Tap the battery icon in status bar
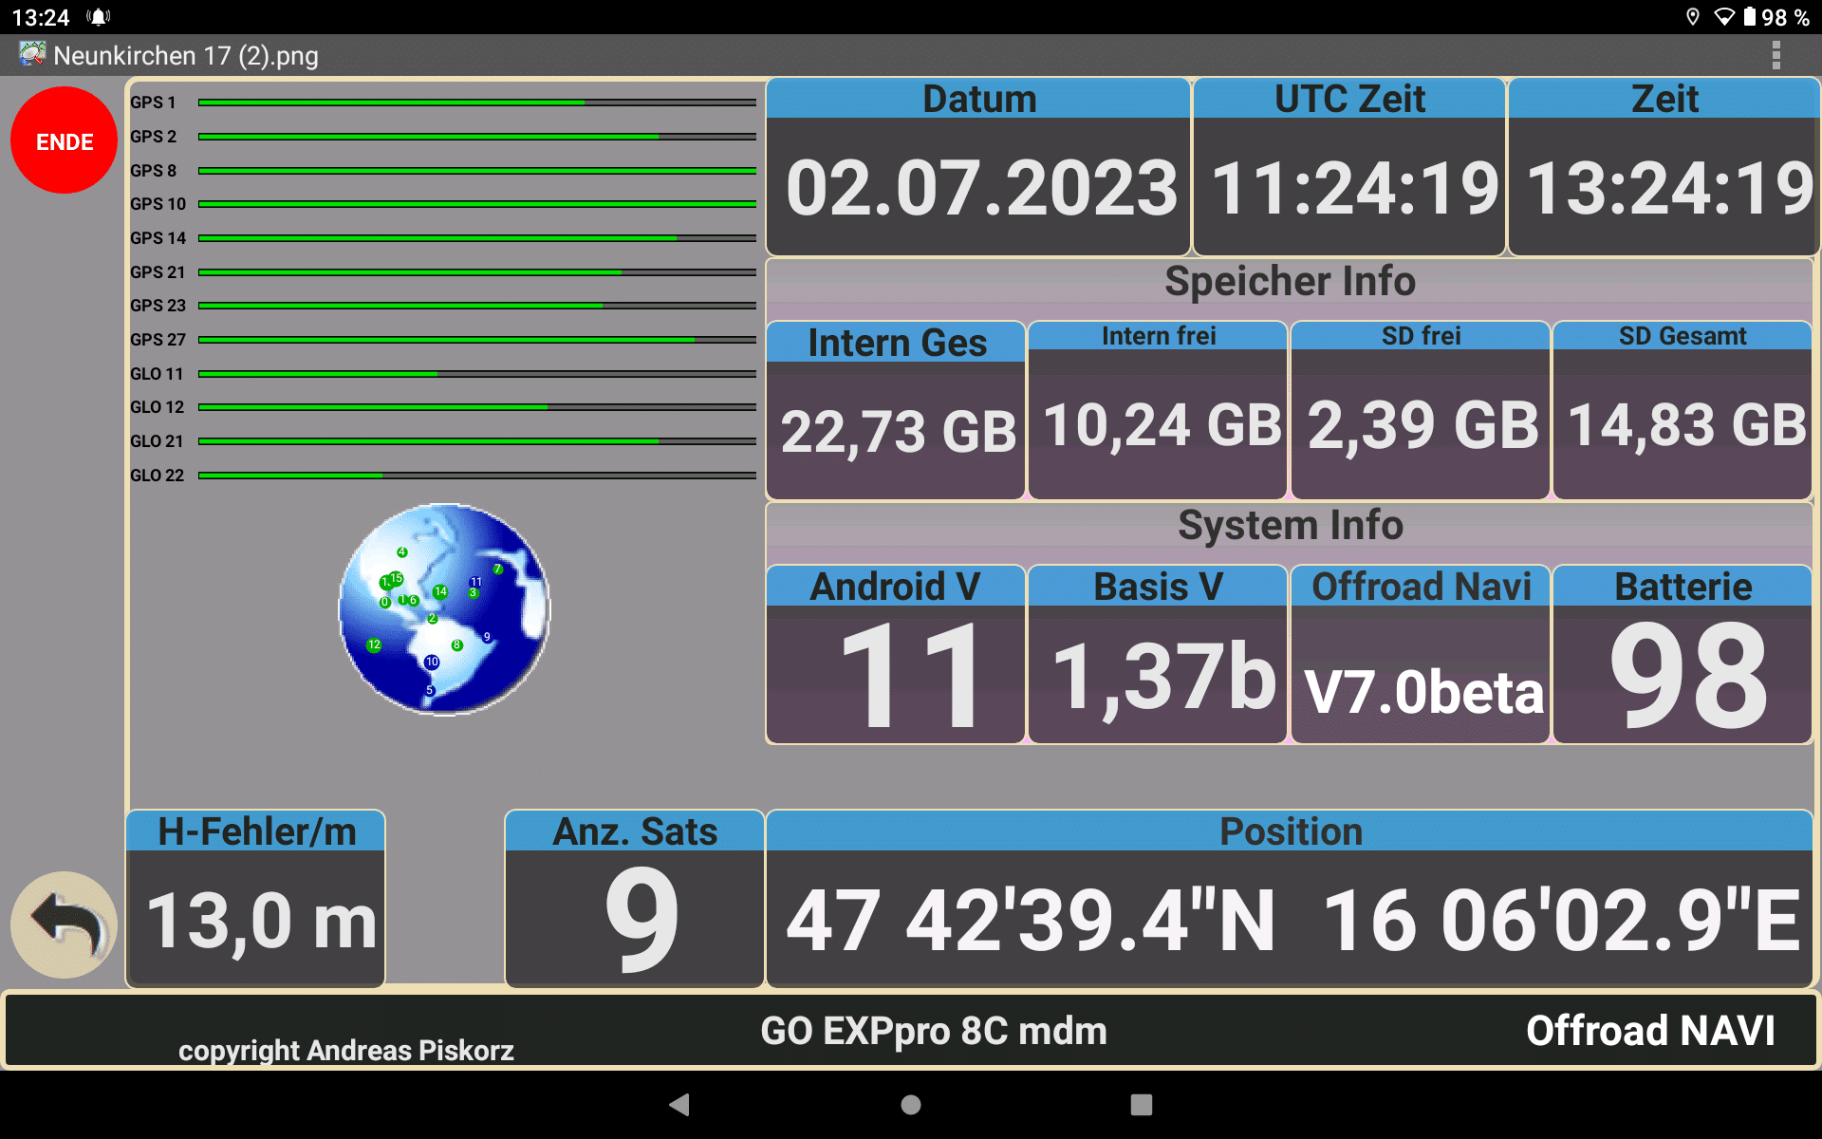Viewport: 1822px width, 1139px height. 1749,17
